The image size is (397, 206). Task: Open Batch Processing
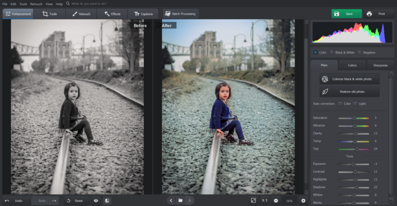pyautogui.click(x=180, y=14)
